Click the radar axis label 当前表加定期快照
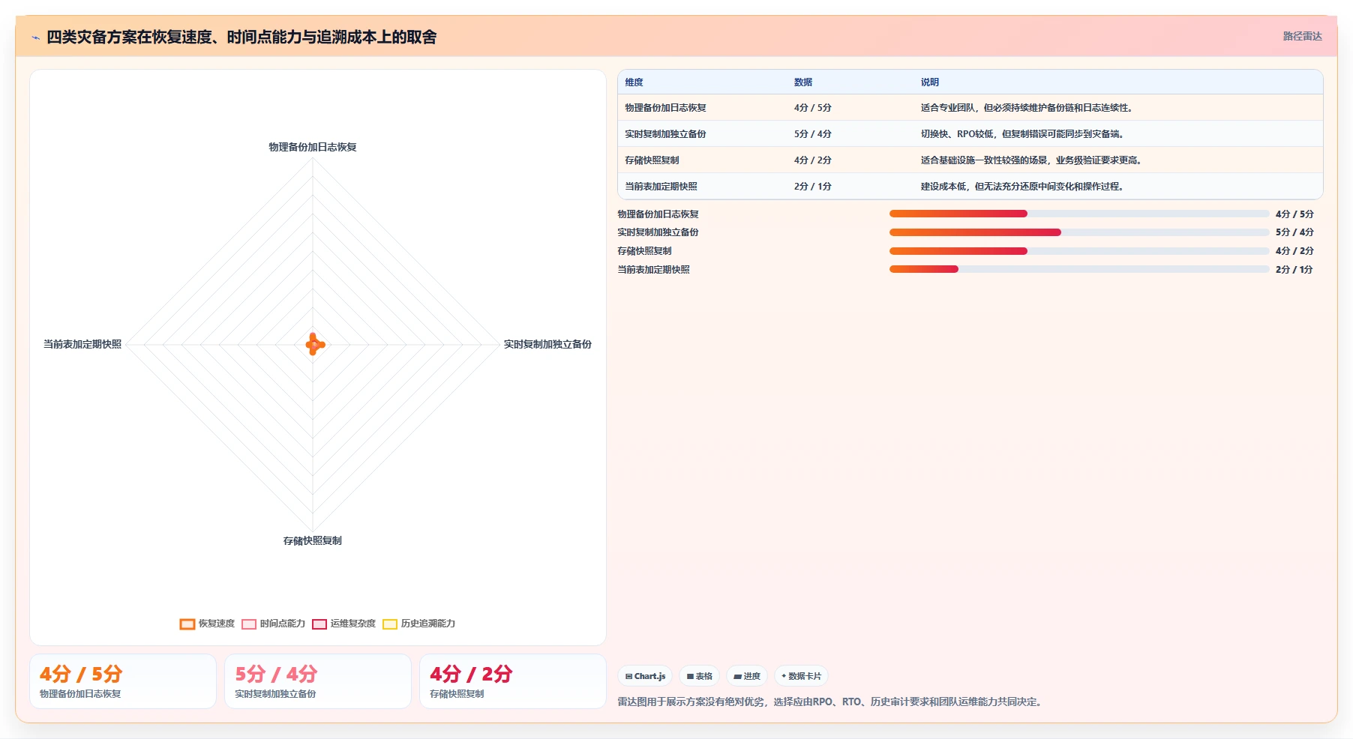1353x739 pixels. [x=82, y=344]
